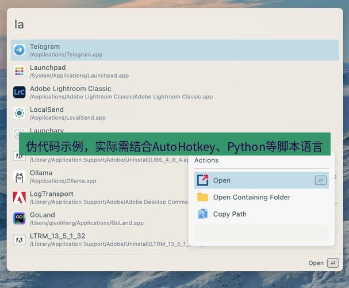Click the /Applications/LocalSend.app path text

click(68, 118)
